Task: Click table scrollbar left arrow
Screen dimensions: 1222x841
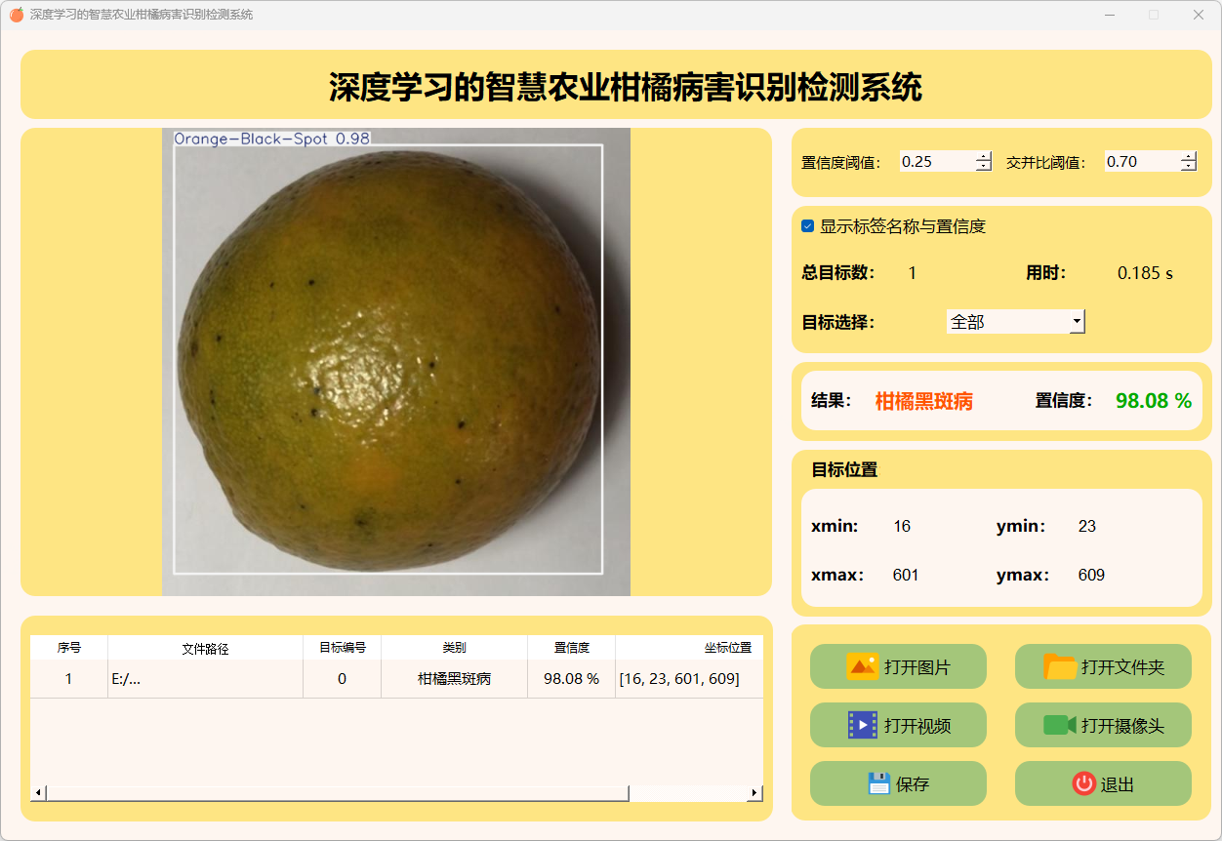Action: tap(38, 793)
